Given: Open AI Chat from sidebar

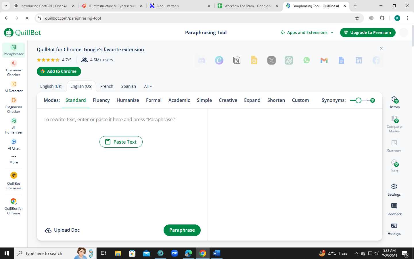Looking at the screenshot, I should coord(14,144).
